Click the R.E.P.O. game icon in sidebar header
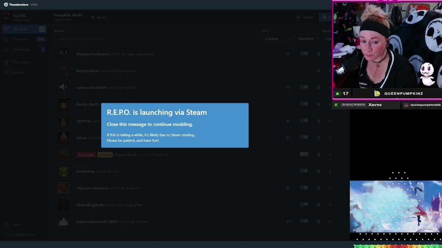The image size is (442, 248). tap(7, 17)
